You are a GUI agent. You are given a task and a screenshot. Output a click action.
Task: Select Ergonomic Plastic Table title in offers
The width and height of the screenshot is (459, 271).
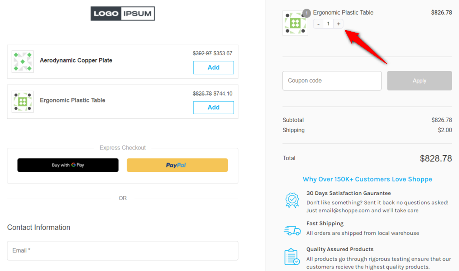point(72,100)
